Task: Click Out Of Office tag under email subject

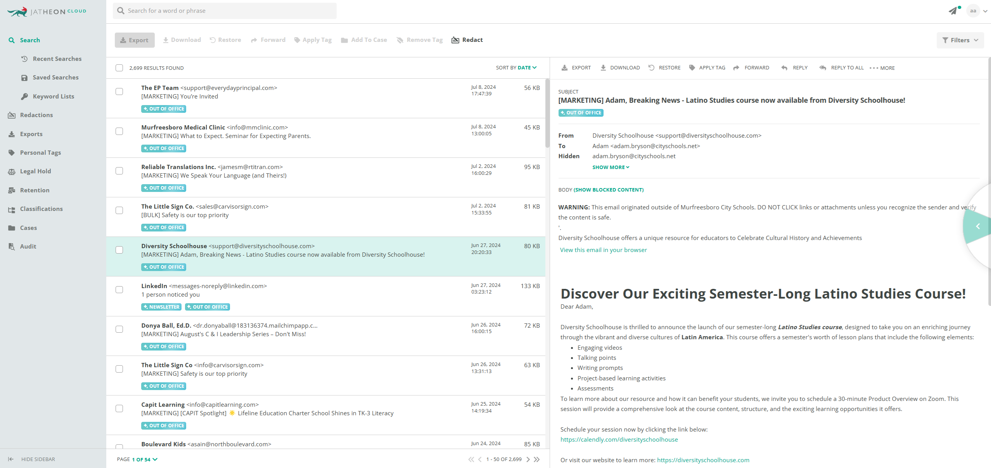Action: tap(581, 113)
